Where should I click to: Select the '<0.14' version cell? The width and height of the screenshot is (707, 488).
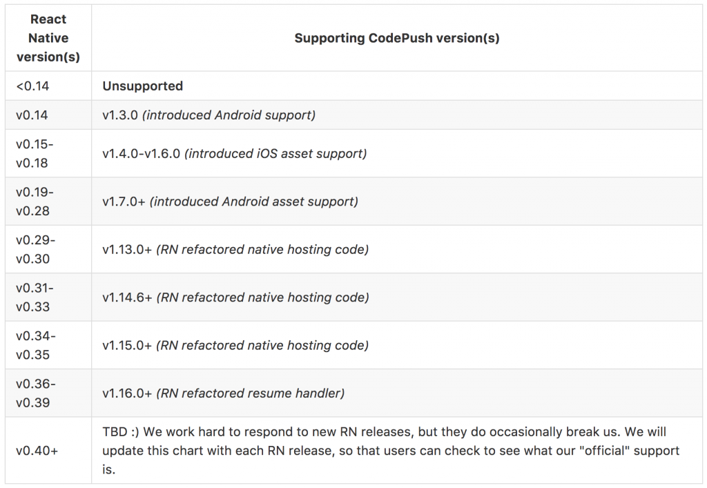pyautogui.click(x=32, y=86)
